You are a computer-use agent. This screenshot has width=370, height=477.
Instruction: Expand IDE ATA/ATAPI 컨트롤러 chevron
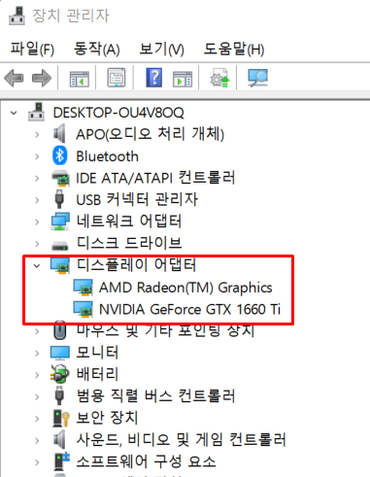point(37,178)
